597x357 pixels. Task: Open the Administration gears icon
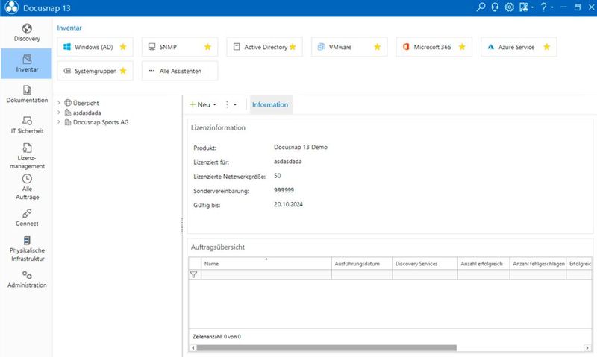(x=26, y=279)
